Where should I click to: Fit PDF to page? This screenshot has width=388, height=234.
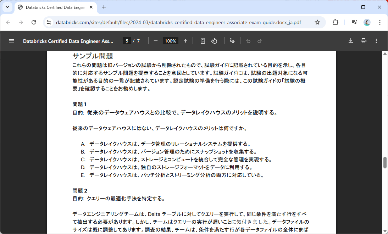tap(203, 41)
